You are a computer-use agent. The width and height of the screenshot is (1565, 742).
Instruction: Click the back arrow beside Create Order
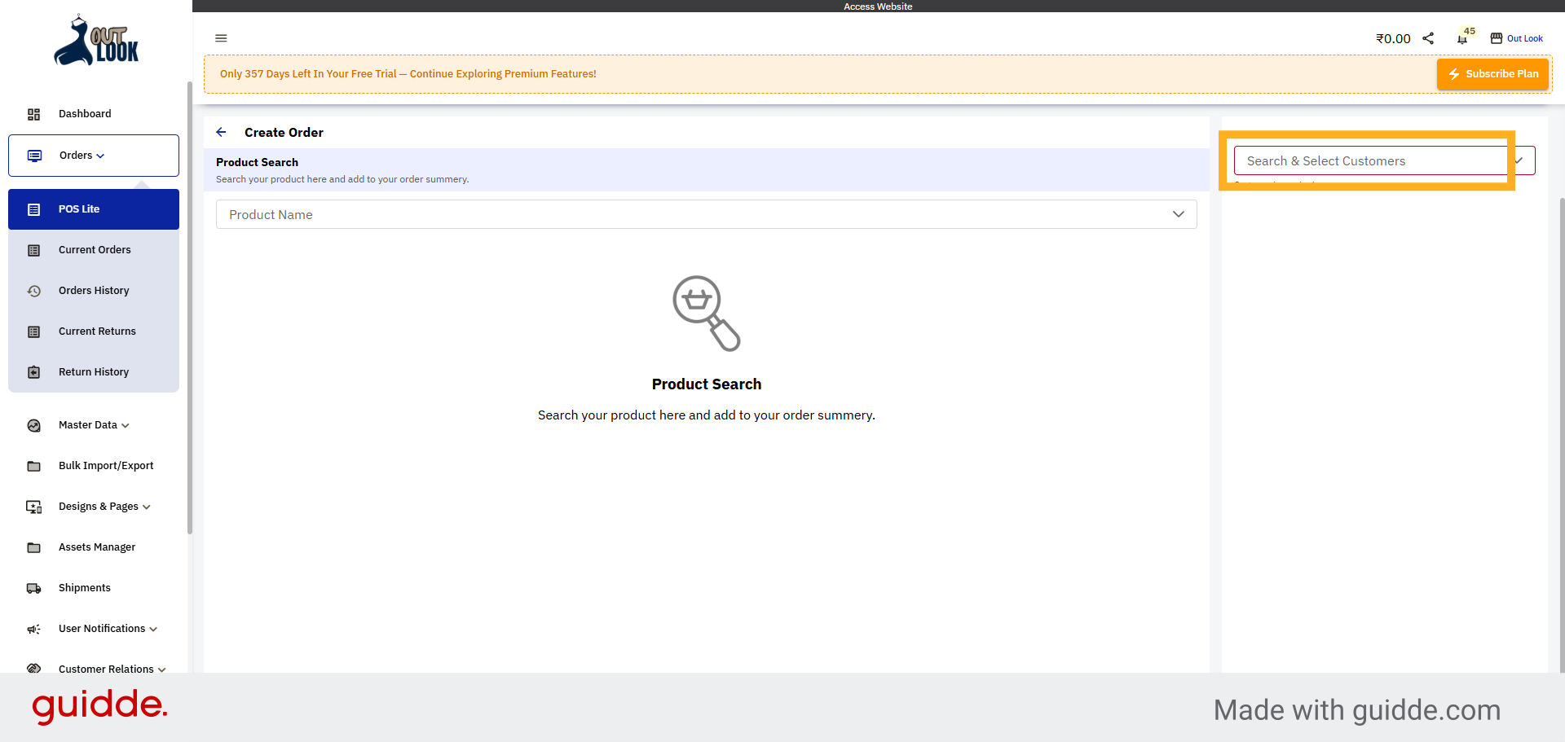(221, 132)
